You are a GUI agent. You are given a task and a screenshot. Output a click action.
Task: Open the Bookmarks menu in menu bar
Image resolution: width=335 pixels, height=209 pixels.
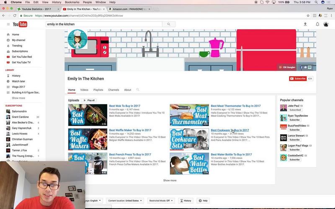72,2
